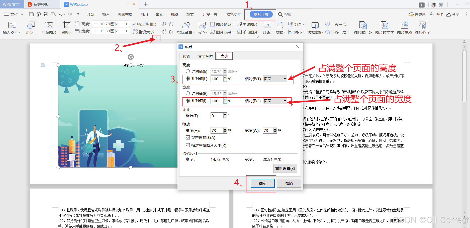The image size is (470, 228).
Task: Click the Cancel (取消) button
Action: coord(289,183)
